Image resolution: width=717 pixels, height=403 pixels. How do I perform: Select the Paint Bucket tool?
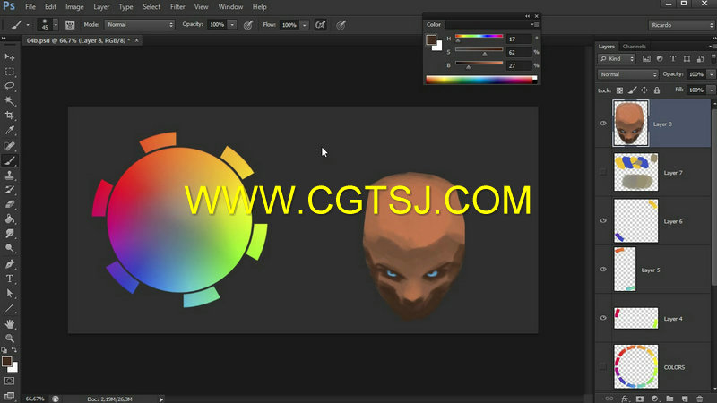10,219
